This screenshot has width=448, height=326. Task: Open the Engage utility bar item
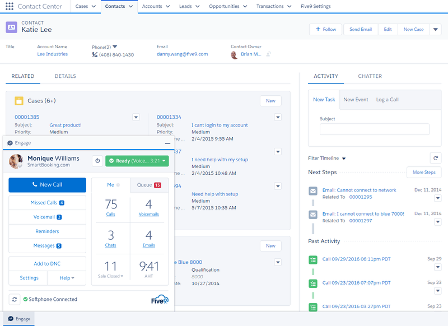point(19,319)
